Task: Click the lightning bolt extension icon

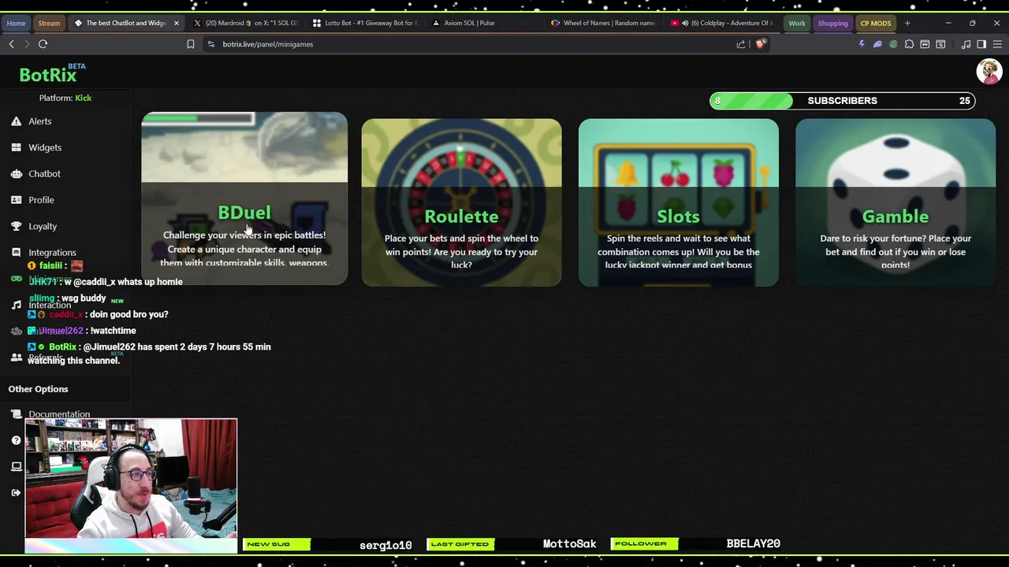Action: click(x=862, y=44)
